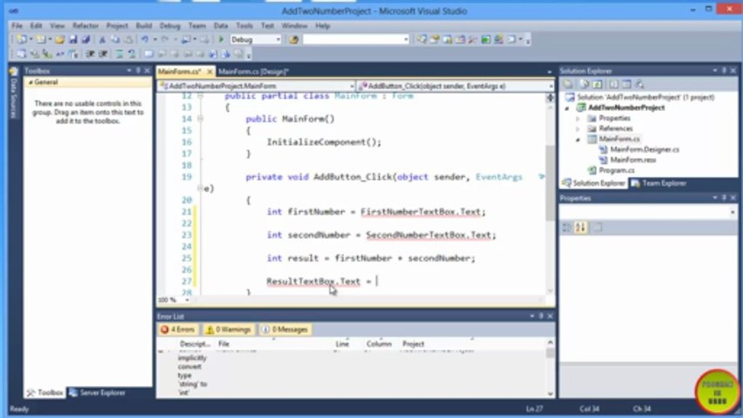743x418 pixels.
Task: Click the Display Object Member List toolbar icon
Action: 21,54
